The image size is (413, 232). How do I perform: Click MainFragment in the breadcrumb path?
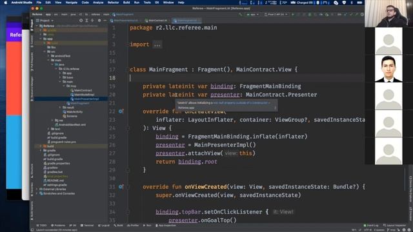pyautogui.click(x=123, y=14)
